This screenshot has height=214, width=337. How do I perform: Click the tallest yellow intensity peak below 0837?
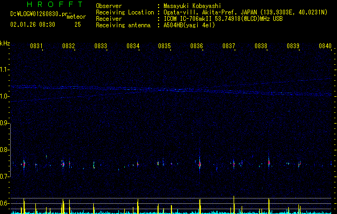[234, 204]
